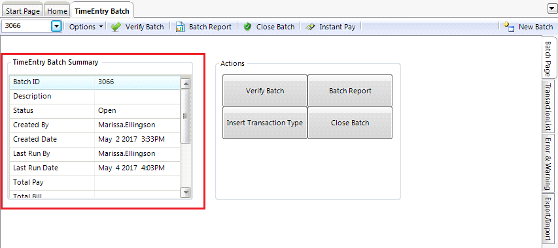This screenshot has width=558, height=248.
Task: Select the TimeEntry Batch tab
Action: pyautogui.click(x=102, y=10)
